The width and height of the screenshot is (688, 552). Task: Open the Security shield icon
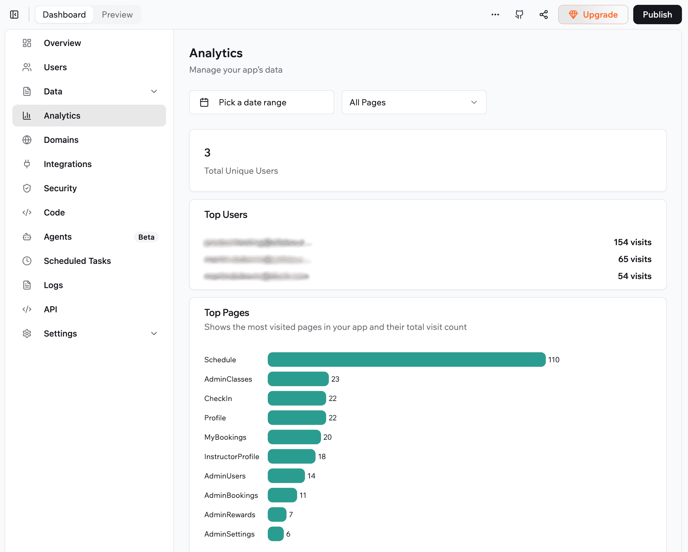pos(27,188)
